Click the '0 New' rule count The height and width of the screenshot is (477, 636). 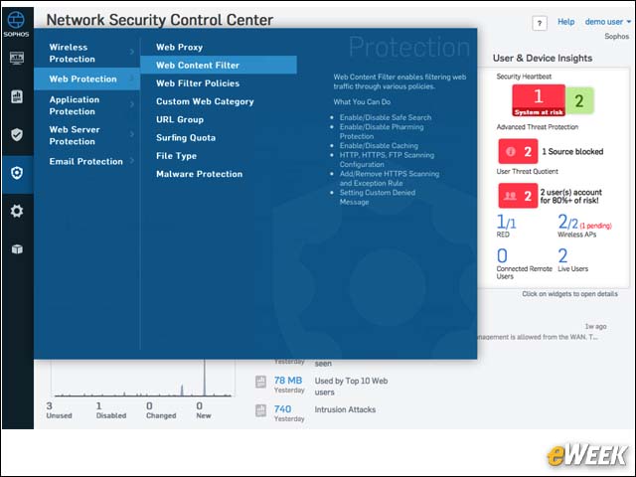(203, 410)
